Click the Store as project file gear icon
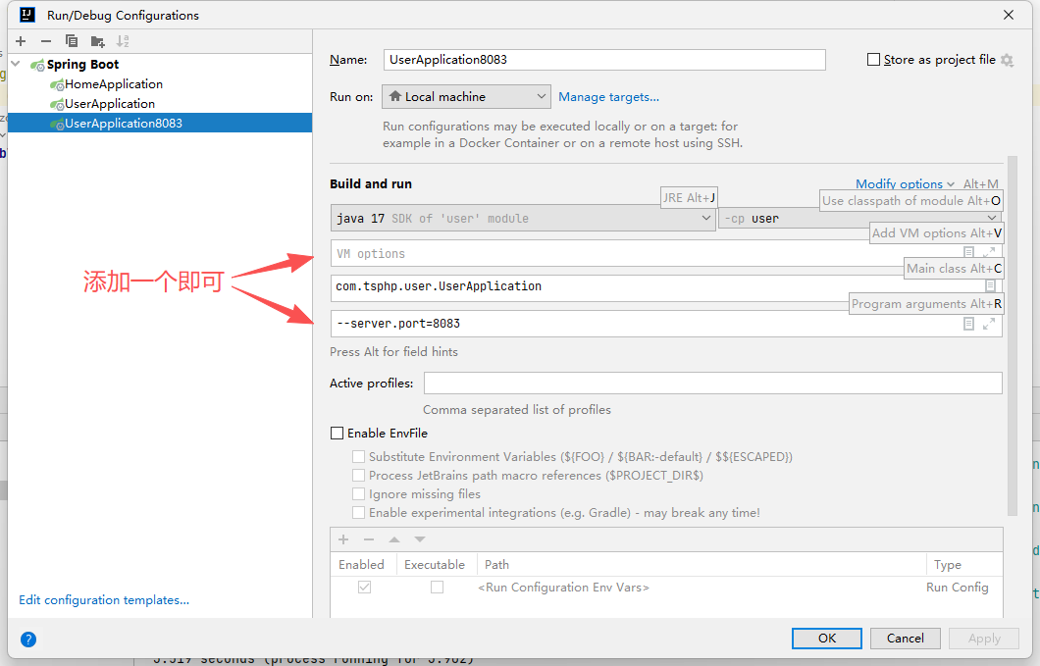1040x666 pixels. coord(1007,60)
